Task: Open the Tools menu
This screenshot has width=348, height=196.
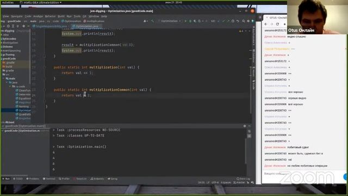Action: (x=77, y=16)
